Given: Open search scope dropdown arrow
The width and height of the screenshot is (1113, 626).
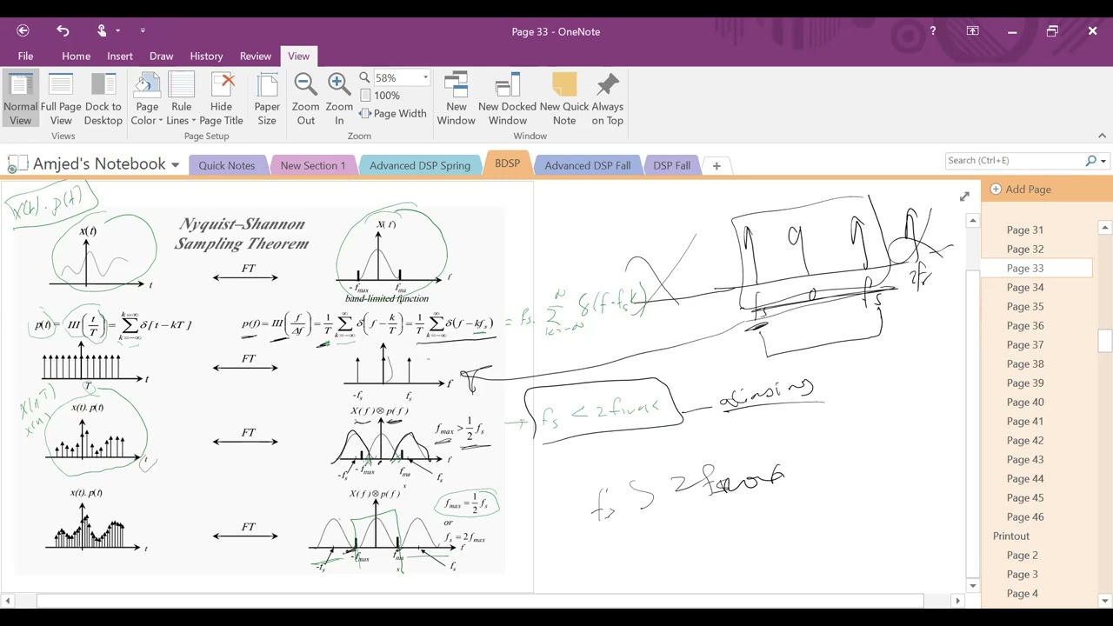Looking at the screenshot, I should 1103,161.
